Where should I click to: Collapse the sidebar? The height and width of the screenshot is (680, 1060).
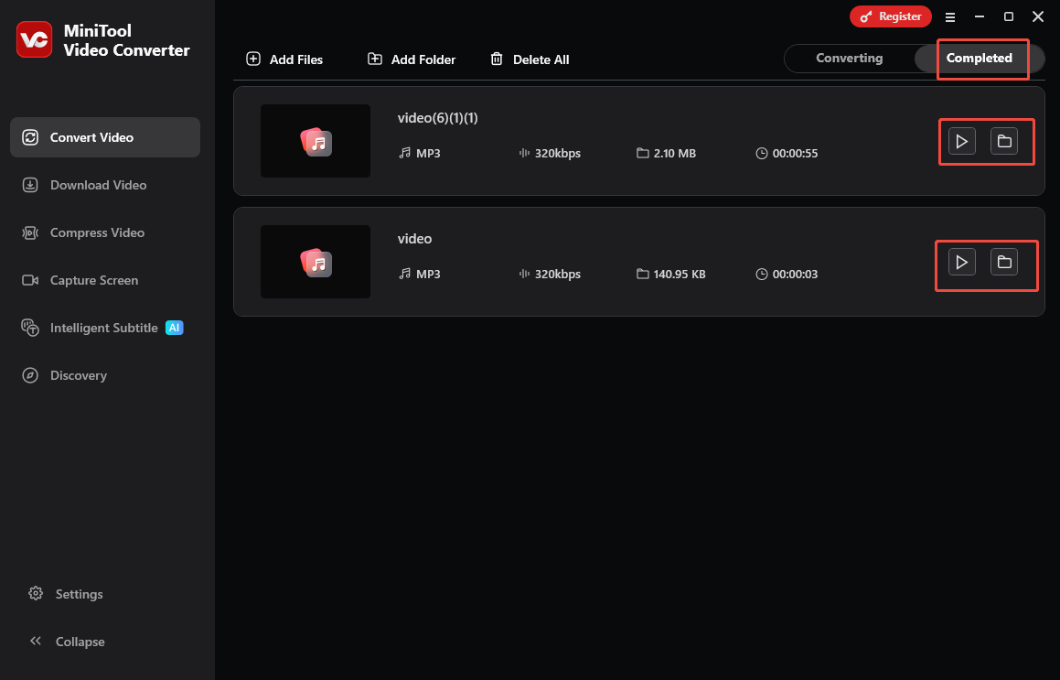(80, 642)
